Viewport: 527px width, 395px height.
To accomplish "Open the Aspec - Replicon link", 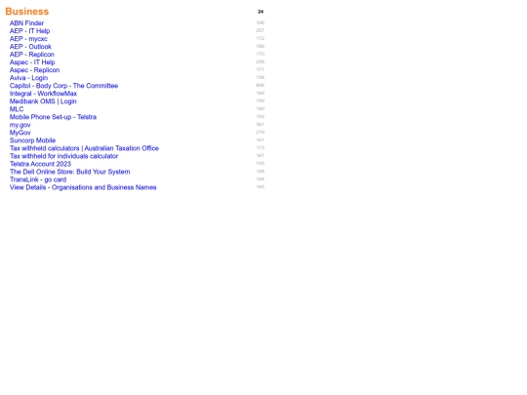I will (x=34, y=70).
